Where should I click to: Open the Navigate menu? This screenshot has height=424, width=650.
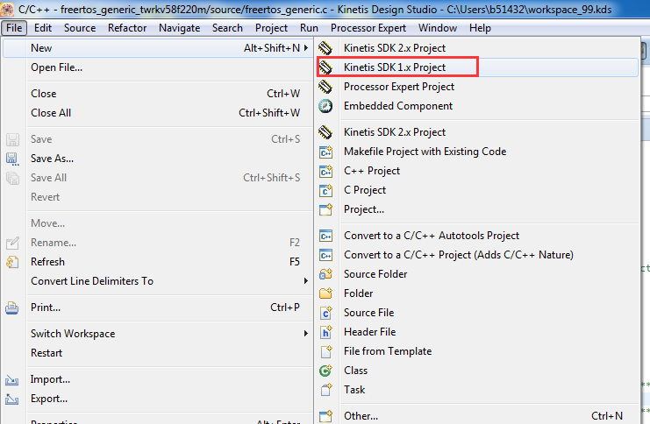point(180,28)
